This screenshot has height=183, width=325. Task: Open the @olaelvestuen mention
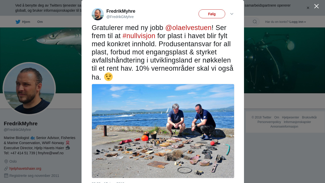coord(188,28)
